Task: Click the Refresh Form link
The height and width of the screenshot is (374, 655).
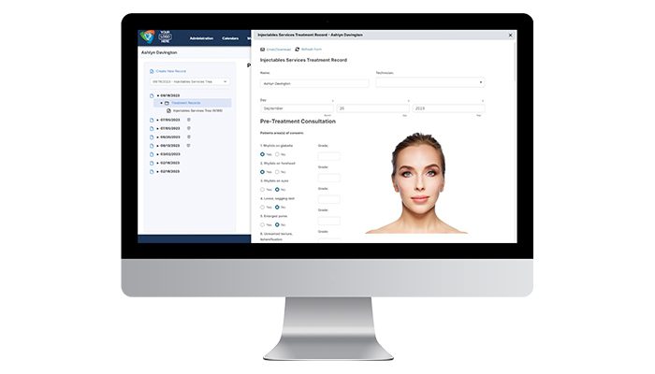Action: [312, 50]
